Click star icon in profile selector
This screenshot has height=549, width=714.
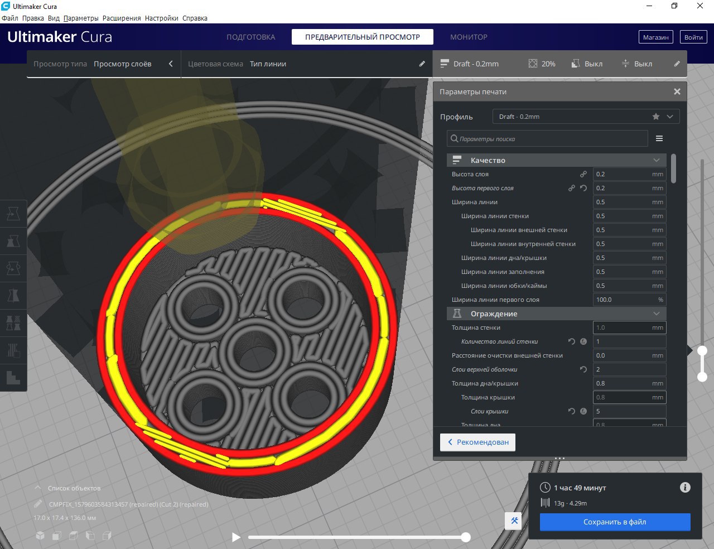[656, 117]
